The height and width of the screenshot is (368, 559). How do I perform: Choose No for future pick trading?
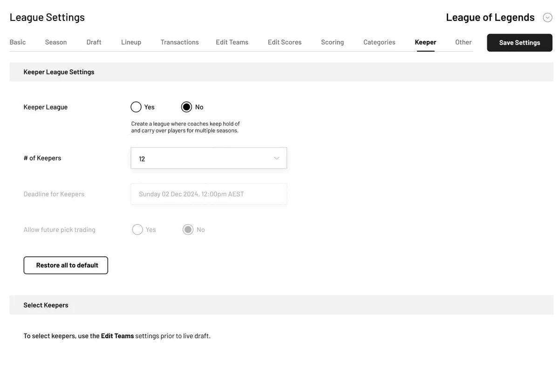[188, 230]
